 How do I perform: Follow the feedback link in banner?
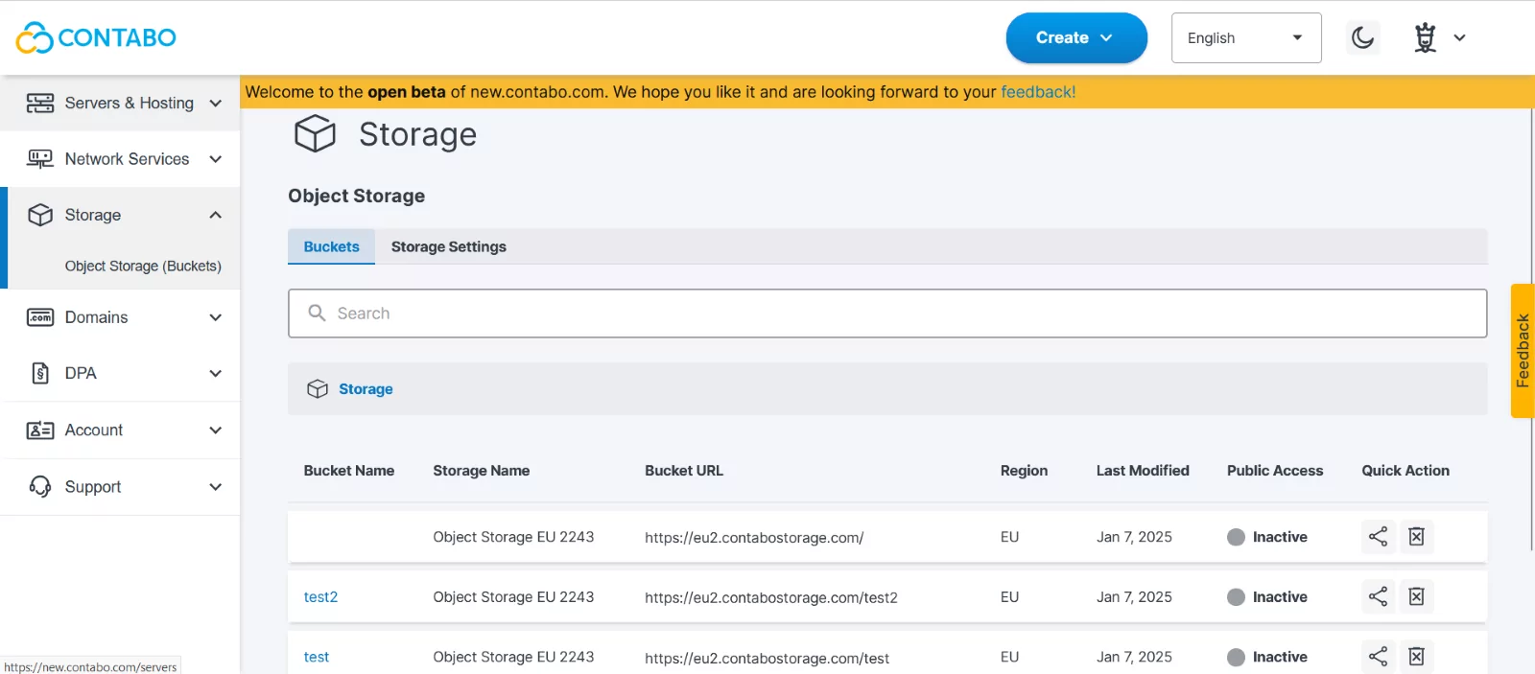[1038, 92]
